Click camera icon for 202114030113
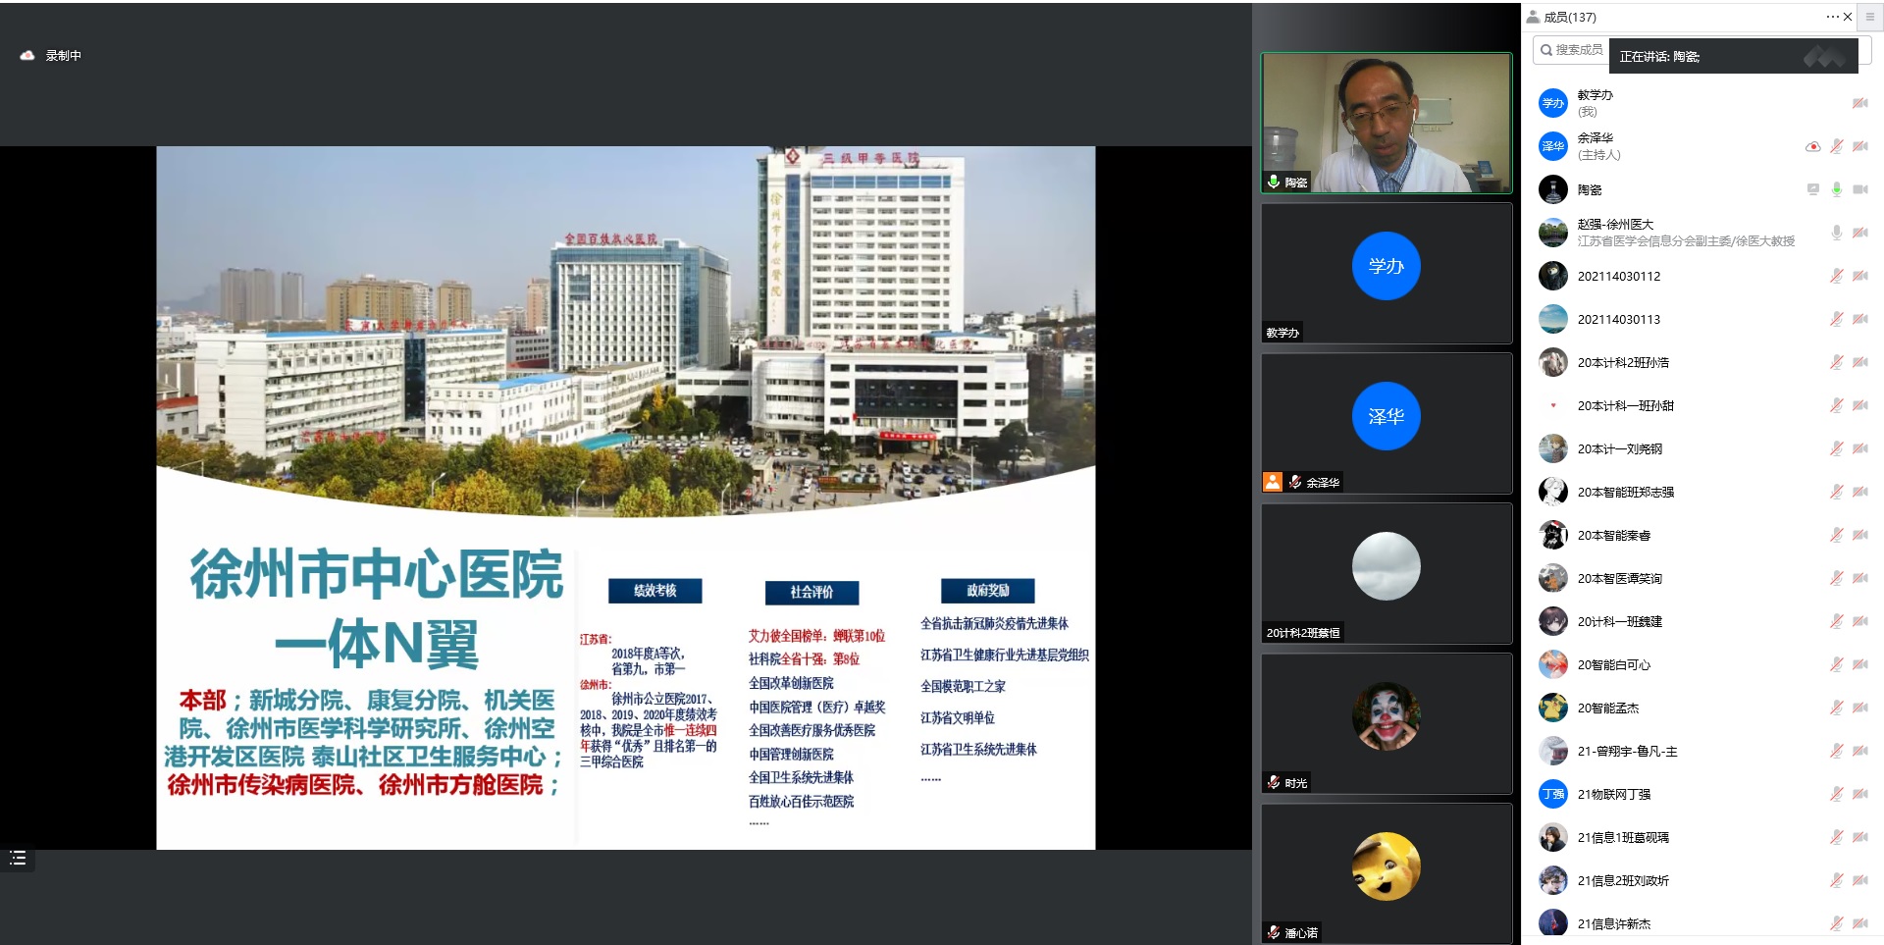 tap(1859, 319)
